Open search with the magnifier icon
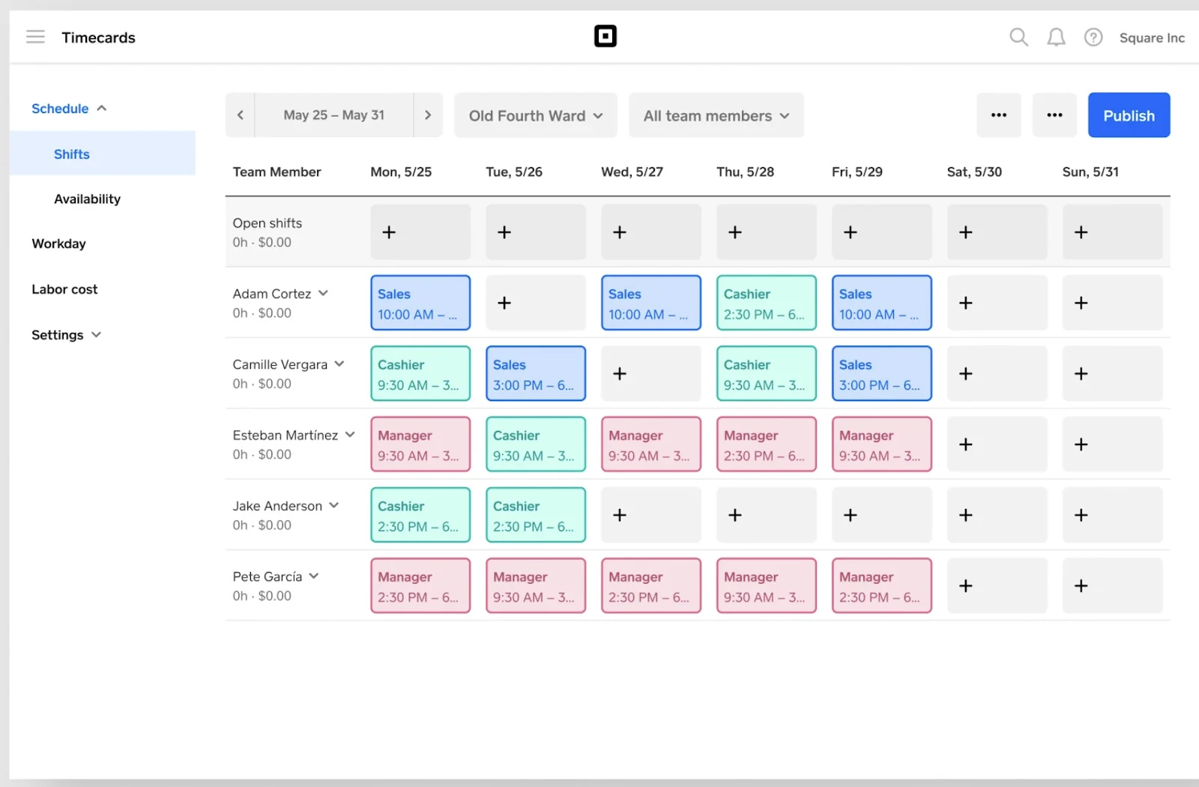Screen dimensions: 1199x787 coord(1018,37)
